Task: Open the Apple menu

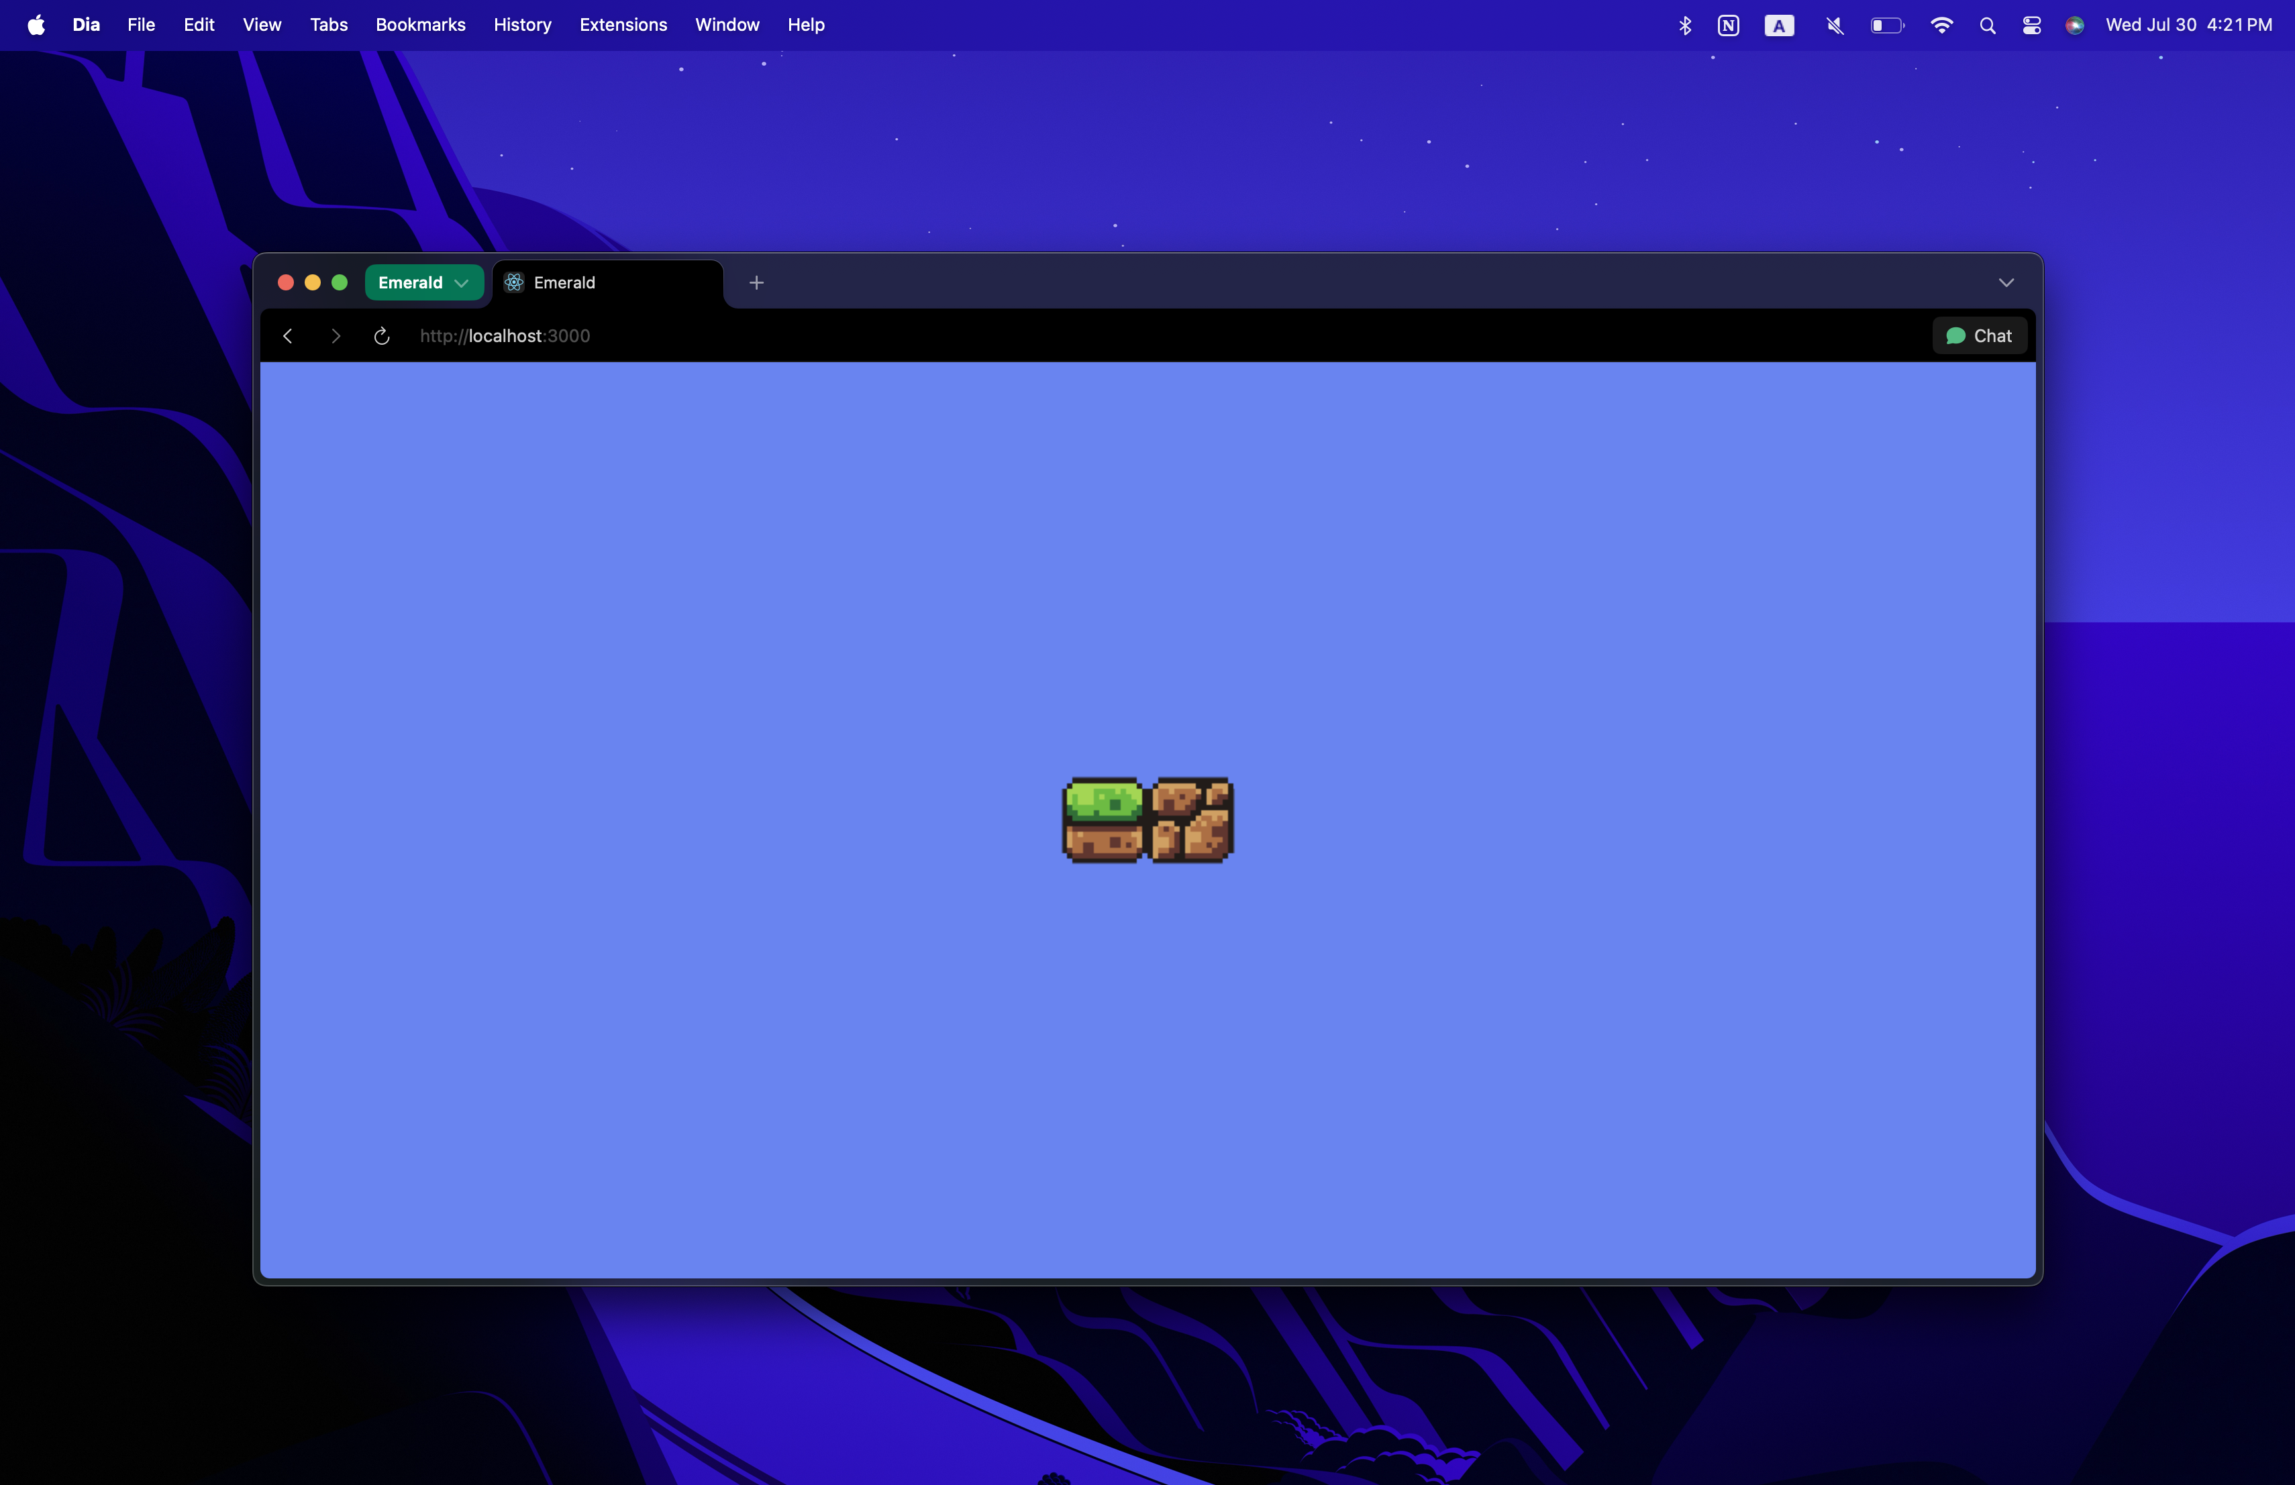Action: click(x=37, y=25)
